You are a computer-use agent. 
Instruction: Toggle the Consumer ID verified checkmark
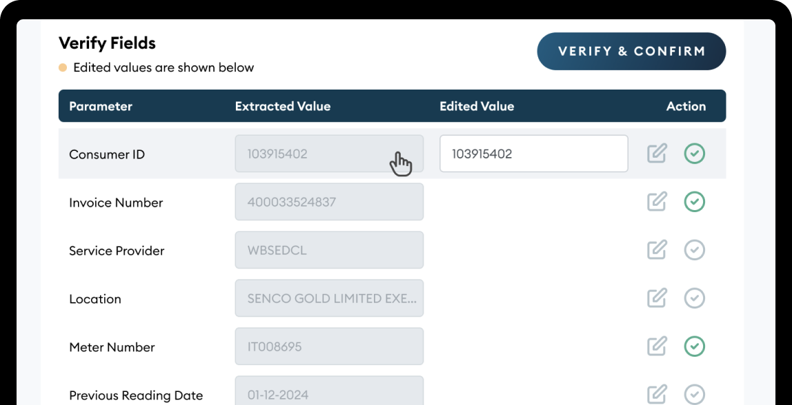(x=694, y=154)
